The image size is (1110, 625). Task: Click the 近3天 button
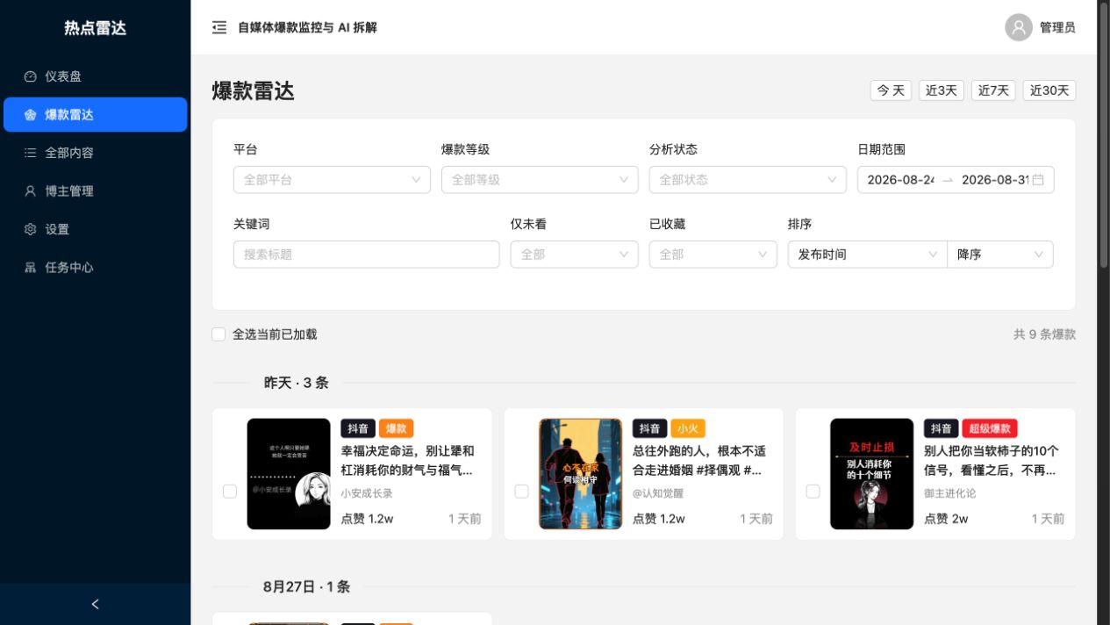click(942, 90)
